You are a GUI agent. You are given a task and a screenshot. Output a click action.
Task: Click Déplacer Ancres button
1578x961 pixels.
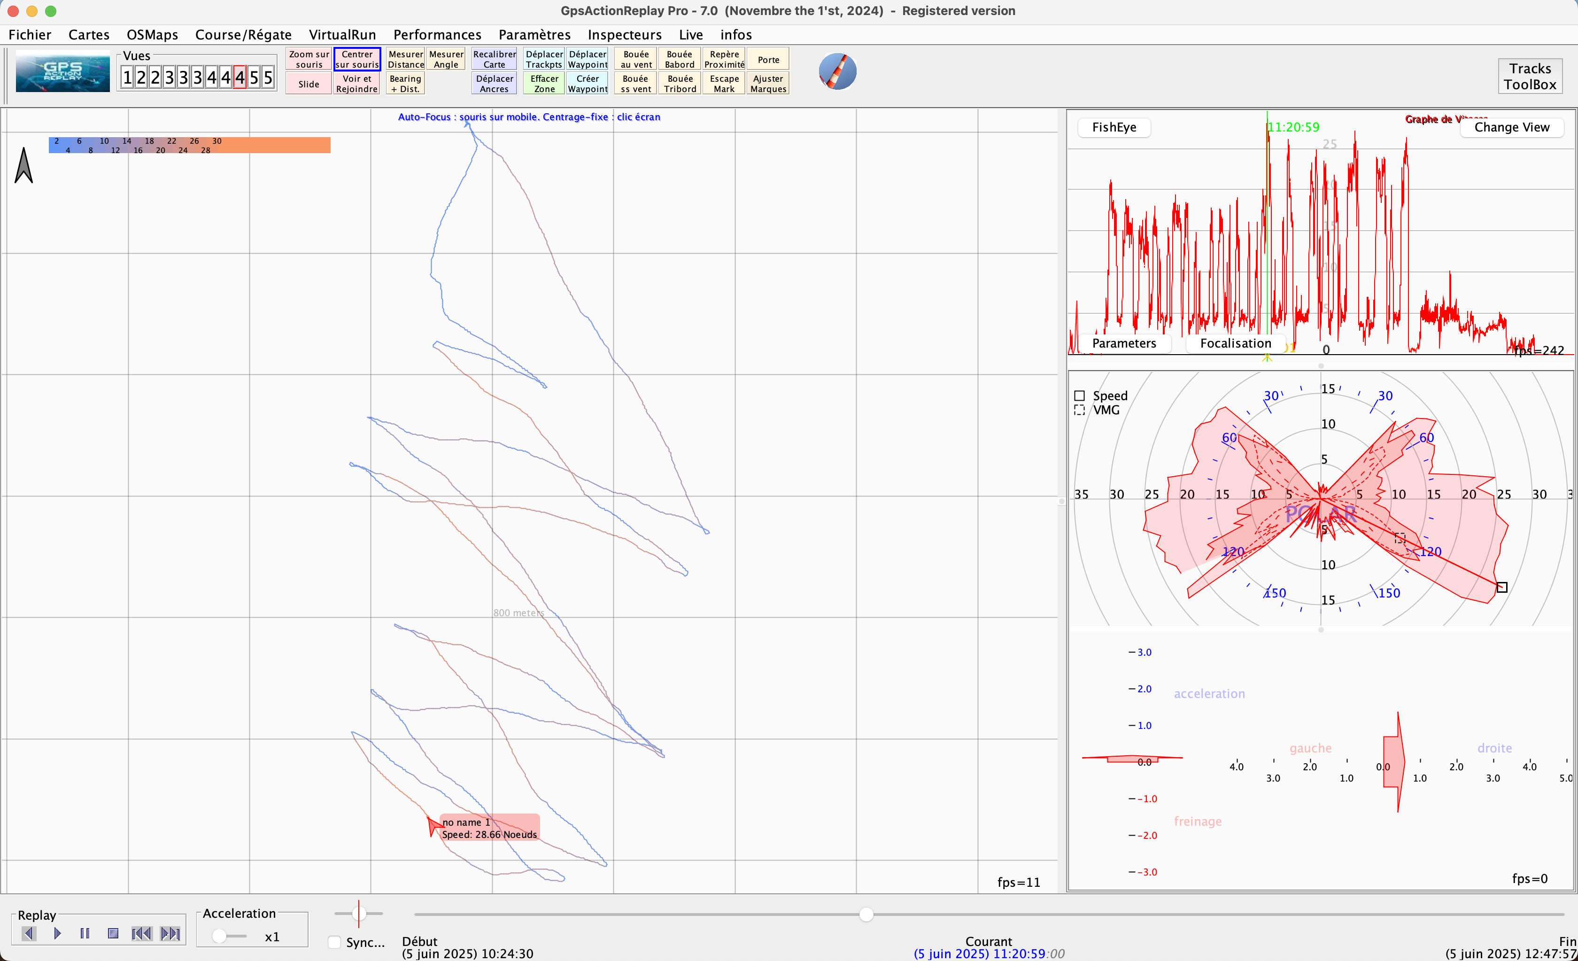tap(495, 84)
